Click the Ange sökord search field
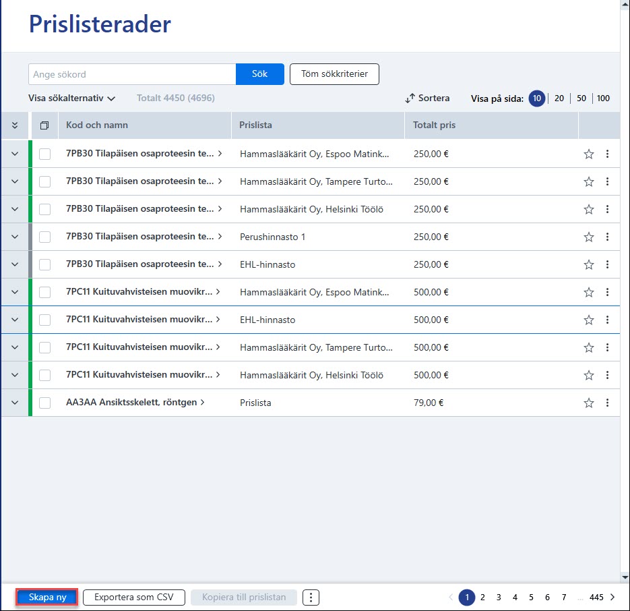630x611 pixels. [x=132, y=74]
